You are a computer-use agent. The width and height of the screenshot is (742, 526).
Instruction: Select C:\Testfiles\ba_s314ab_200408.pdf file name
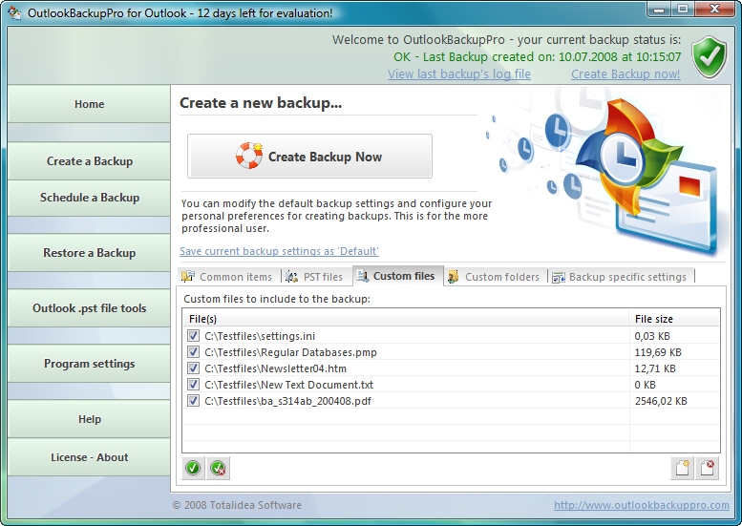[287, 401]
